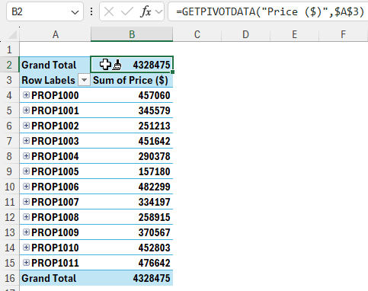Select row 2 header
The image size is (368, 291).
pos(9,65)
